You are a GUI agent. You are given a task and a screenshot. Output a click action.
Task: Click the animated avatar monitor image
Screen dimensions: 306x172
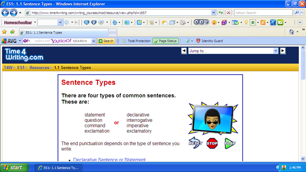click(x=213, y=118)
